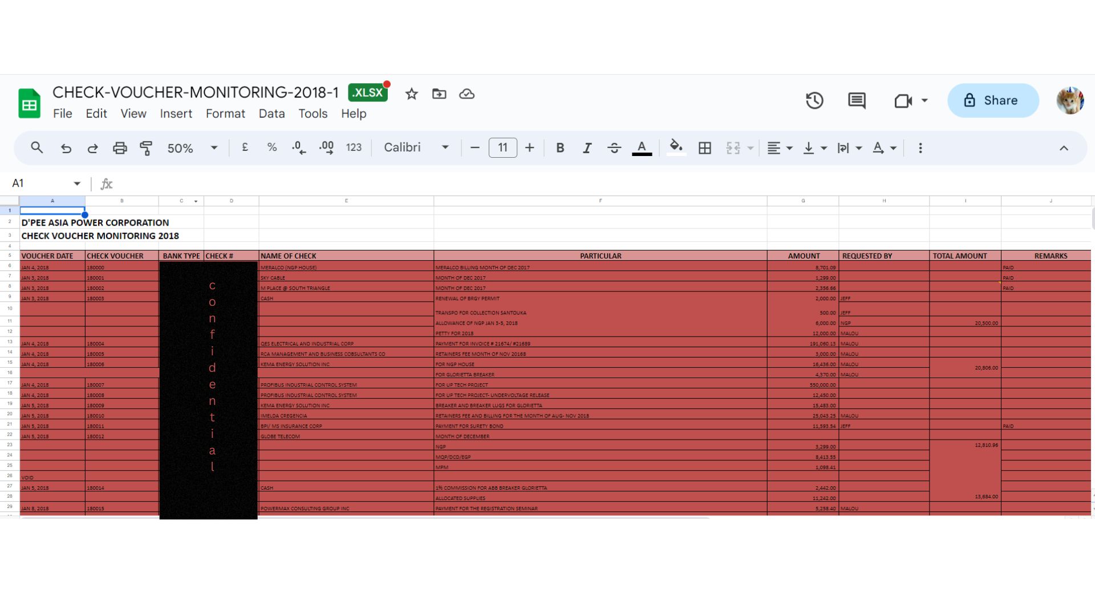Select the Paint format tool
Viewport: 1095px width, 615px height.
pyautogui.click(x=146, y=148)
